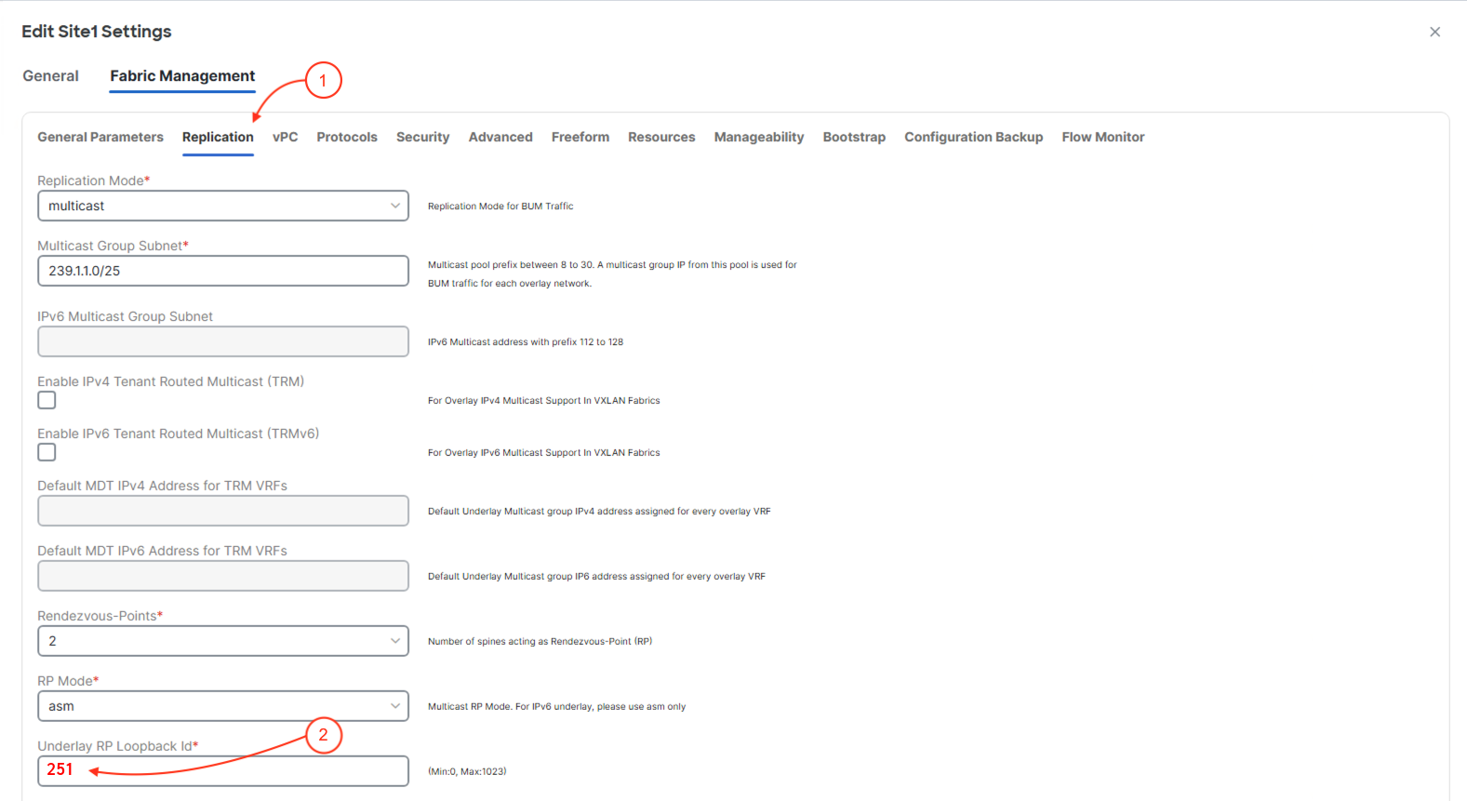Open the General Parameters tab
The width and height of the screenshot is (1467, 801).
100,137
